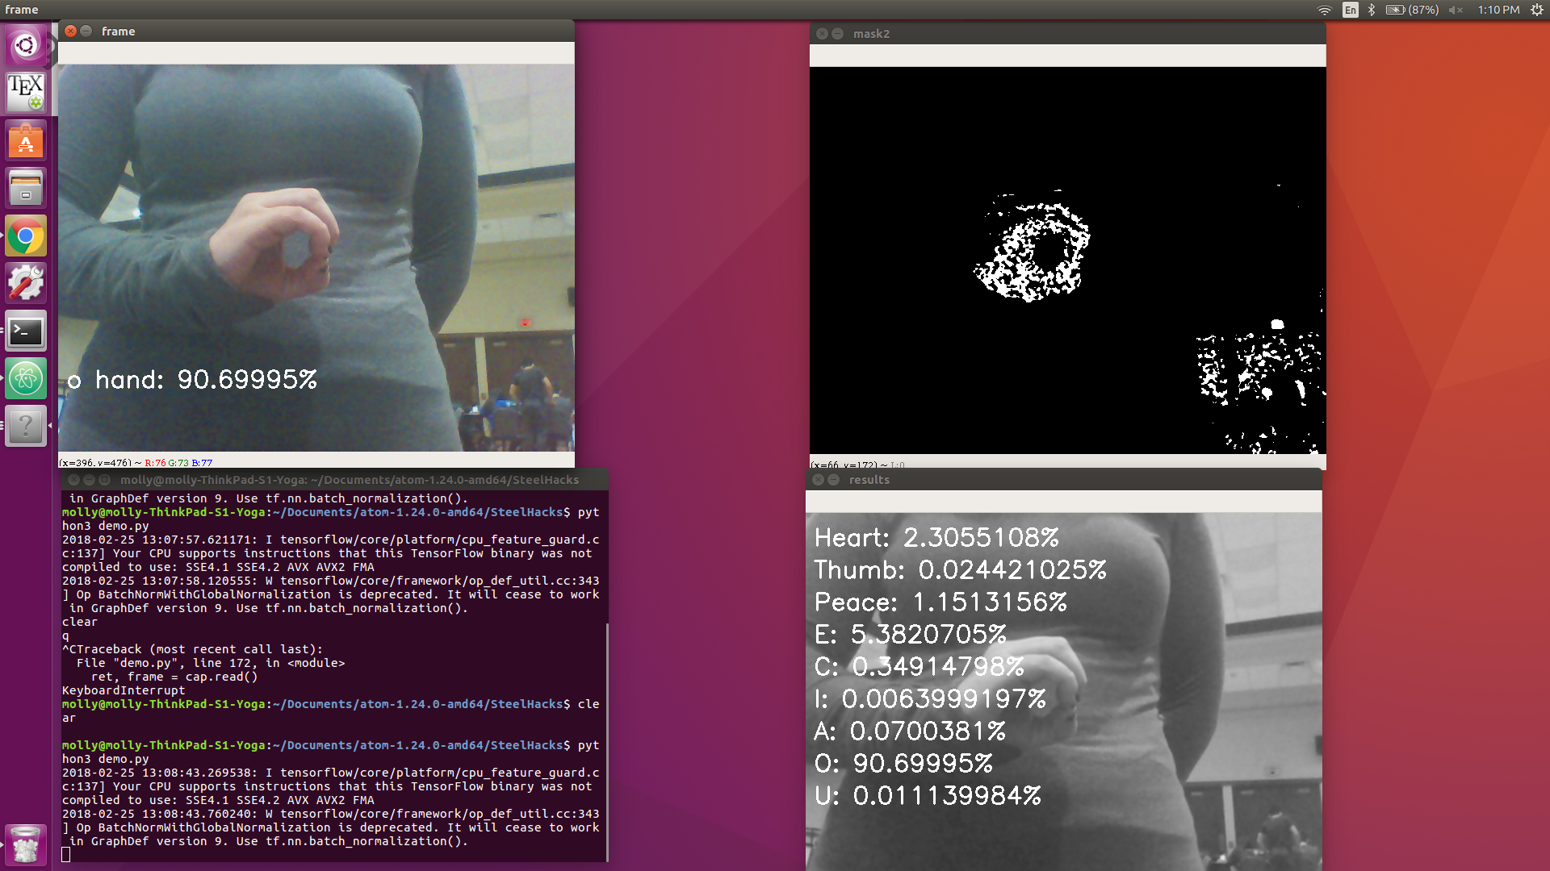Minimize the frame window
1550x871 pixels.
tap(86, 31)
